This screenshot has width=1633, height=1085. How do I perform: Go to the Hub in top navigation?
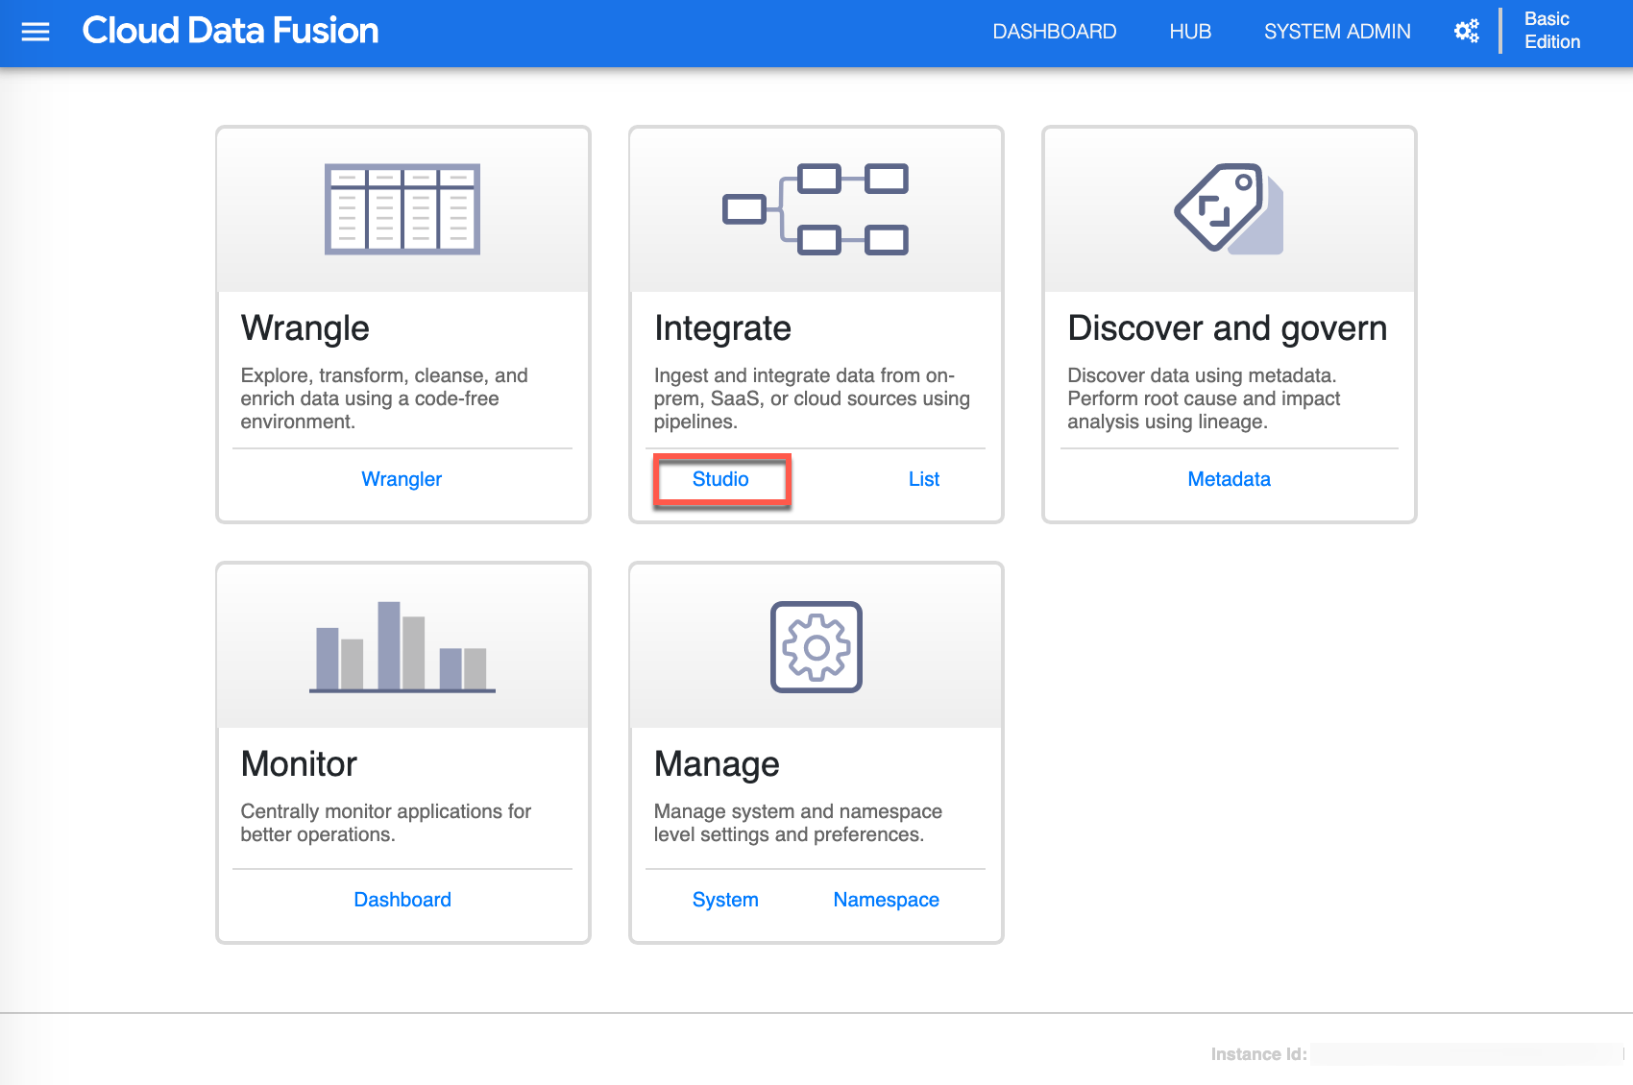pyautogui.click(x=1190, y=32)
